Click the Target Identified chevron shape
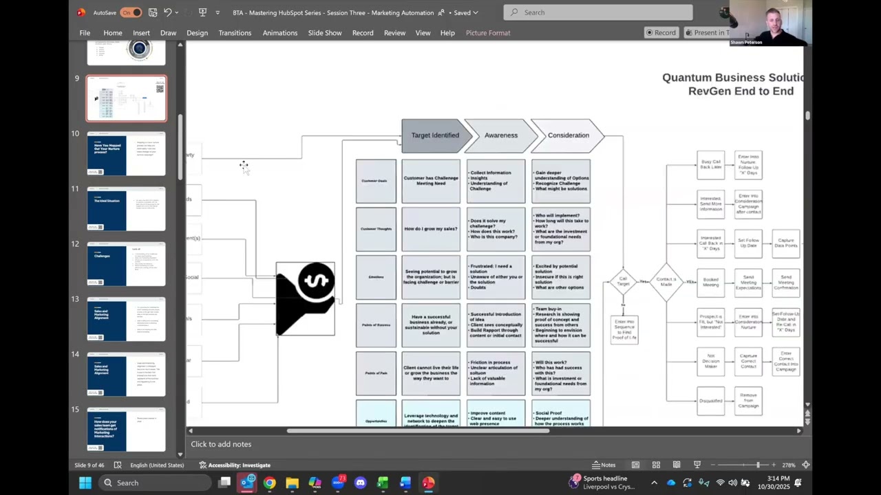Screen dimensions: 881x495 click(435, 135)
